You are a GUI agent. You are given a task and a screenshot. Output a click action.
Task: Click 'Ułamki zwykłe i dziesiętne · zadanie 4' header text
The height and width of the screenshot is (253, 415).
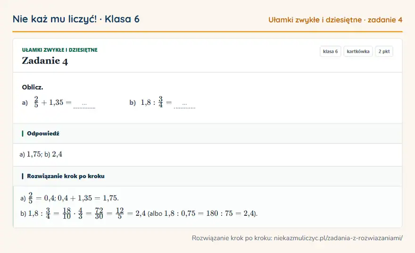pos(335,20)
